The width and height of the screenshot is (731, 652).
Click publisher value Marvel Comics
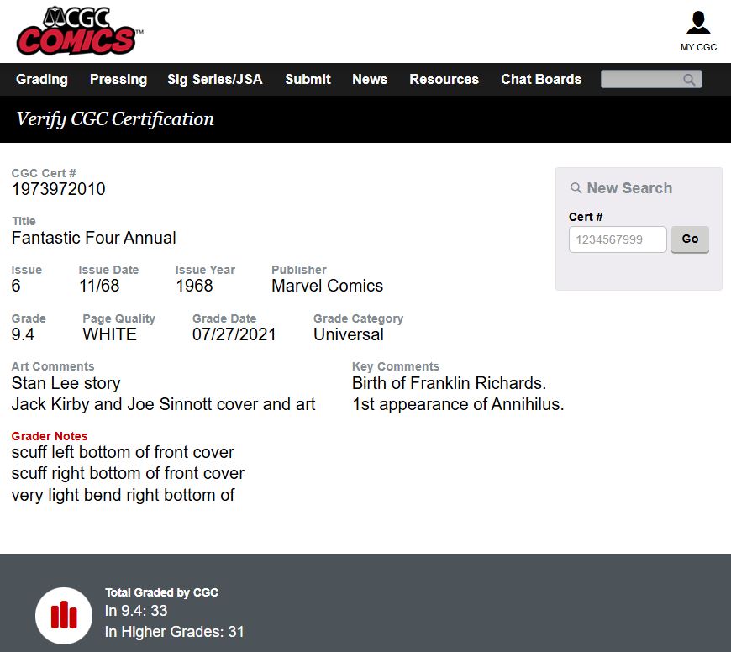pyautogui.click(x=328, y=286)
